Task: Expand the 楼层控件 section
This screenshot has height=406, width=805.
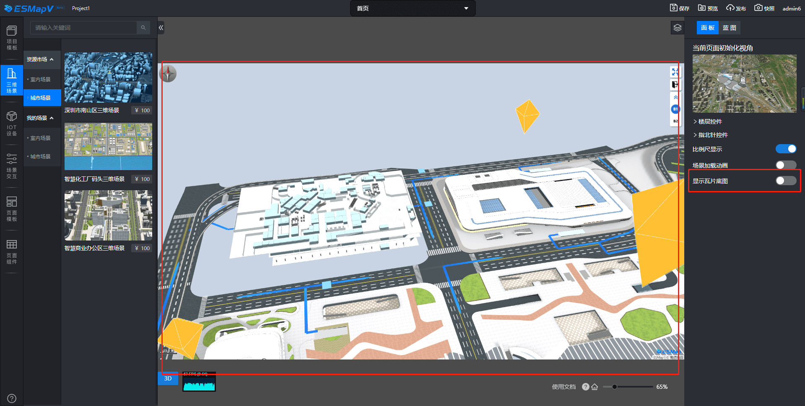Action: pyautogui.click(x=710, y=122)
